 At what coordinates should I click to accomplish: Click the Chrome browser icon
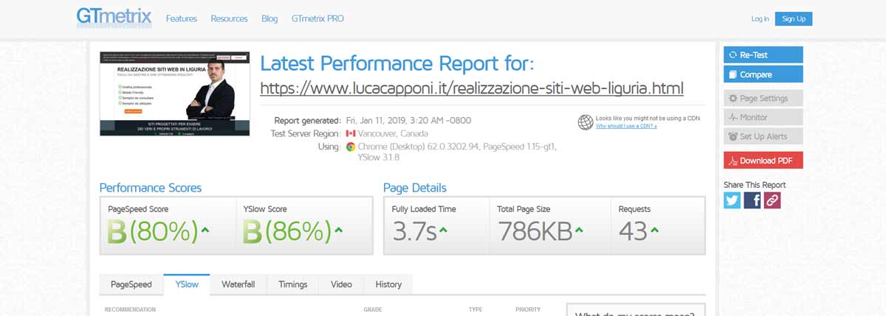point(350,147)
